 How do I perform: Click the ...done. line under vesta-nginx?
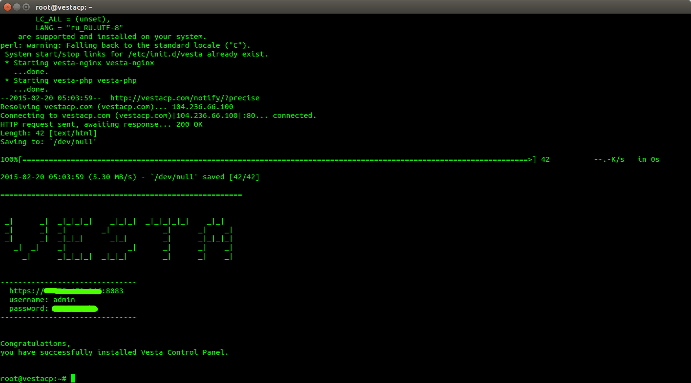[x=31, y=72]
